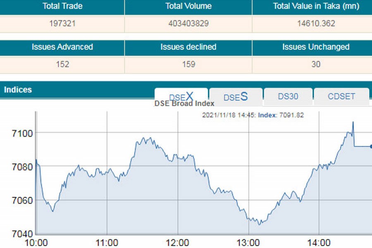Show the CDSET index tab
Image resolution: width=372 pixels, height=248 pixels.
[341, 97]
